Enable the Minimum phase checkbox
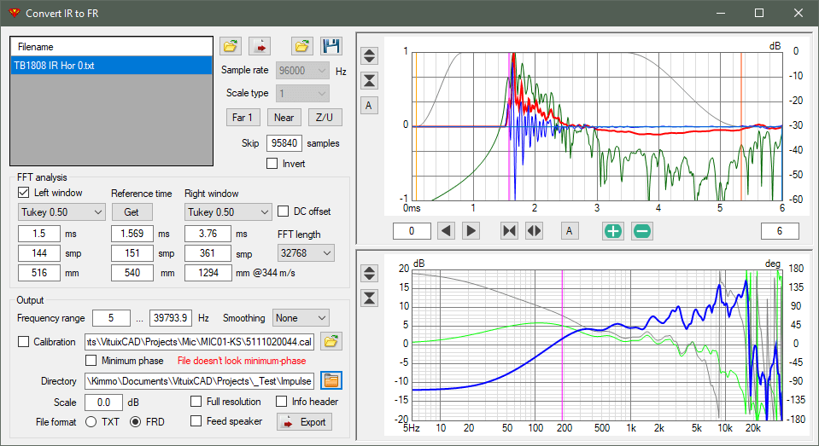The height and width of the screenshot is (446, 819). (x=91, y=361)
